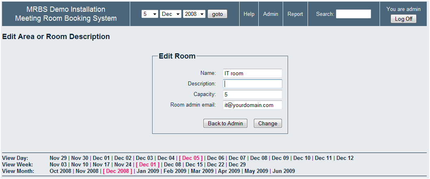Click the Log Off button
This screenshot has width=430, height=179.
tap(403, 19)
